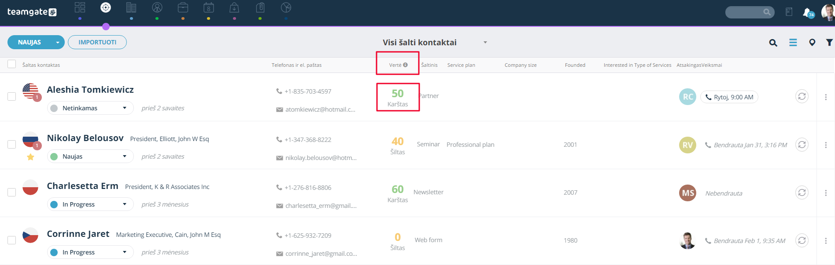Image resolution: width=835 pixels, height=265 pixels.
Task: Click the IMPORTUOTI button
Action: pyautogui.click(x=97, y=42)
